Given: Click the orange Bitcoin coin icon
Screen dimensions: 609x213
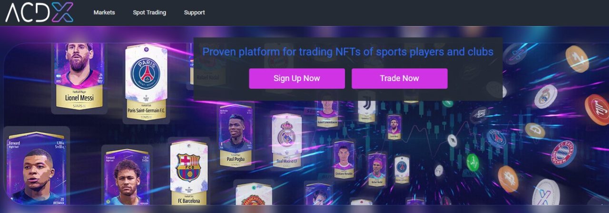Looking at the screenshot, I should coord(508,179).
